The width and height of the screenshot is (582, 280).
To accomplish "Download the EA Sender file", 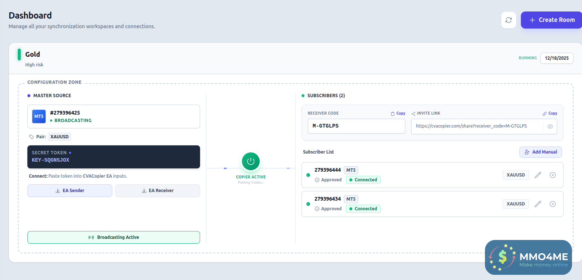I will coord(70,191).
